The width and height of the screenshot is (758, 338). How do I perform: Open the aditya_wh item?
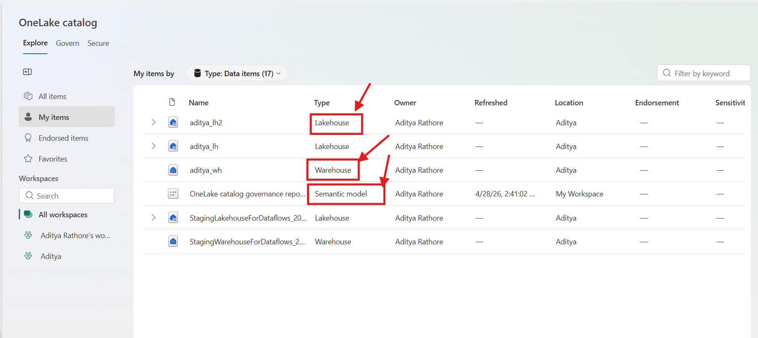[x=206, y=170]
